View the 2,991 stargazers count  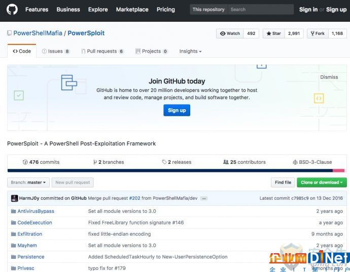pyautogui.click(x=294, y=33)
